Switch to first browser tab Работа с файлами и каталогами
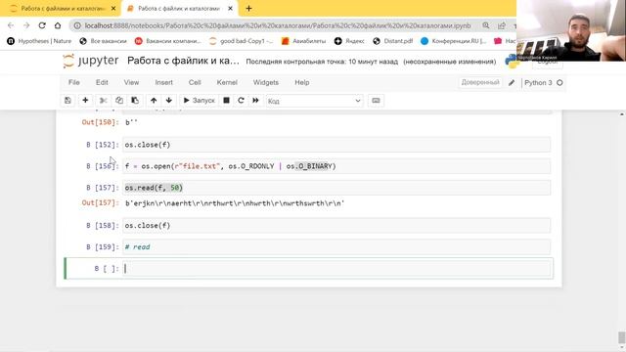The height and width of the screenshot is (352, 626). pyautogui.click(x=63, y=9)
